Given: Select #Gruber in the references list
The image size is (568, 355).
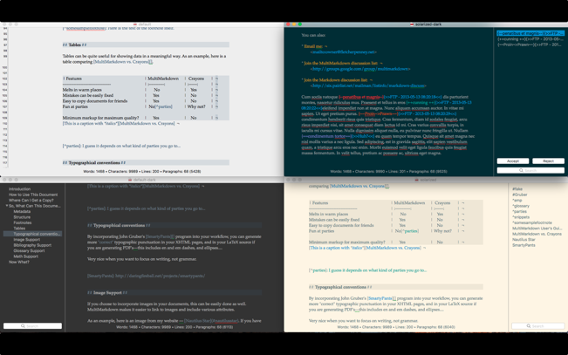Looking at the screenshot, I should point(520,195).
